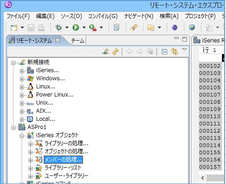This screenshot has width=226, height=184.
Task: Expand the AIX... connection node
Action: point(22,111)
